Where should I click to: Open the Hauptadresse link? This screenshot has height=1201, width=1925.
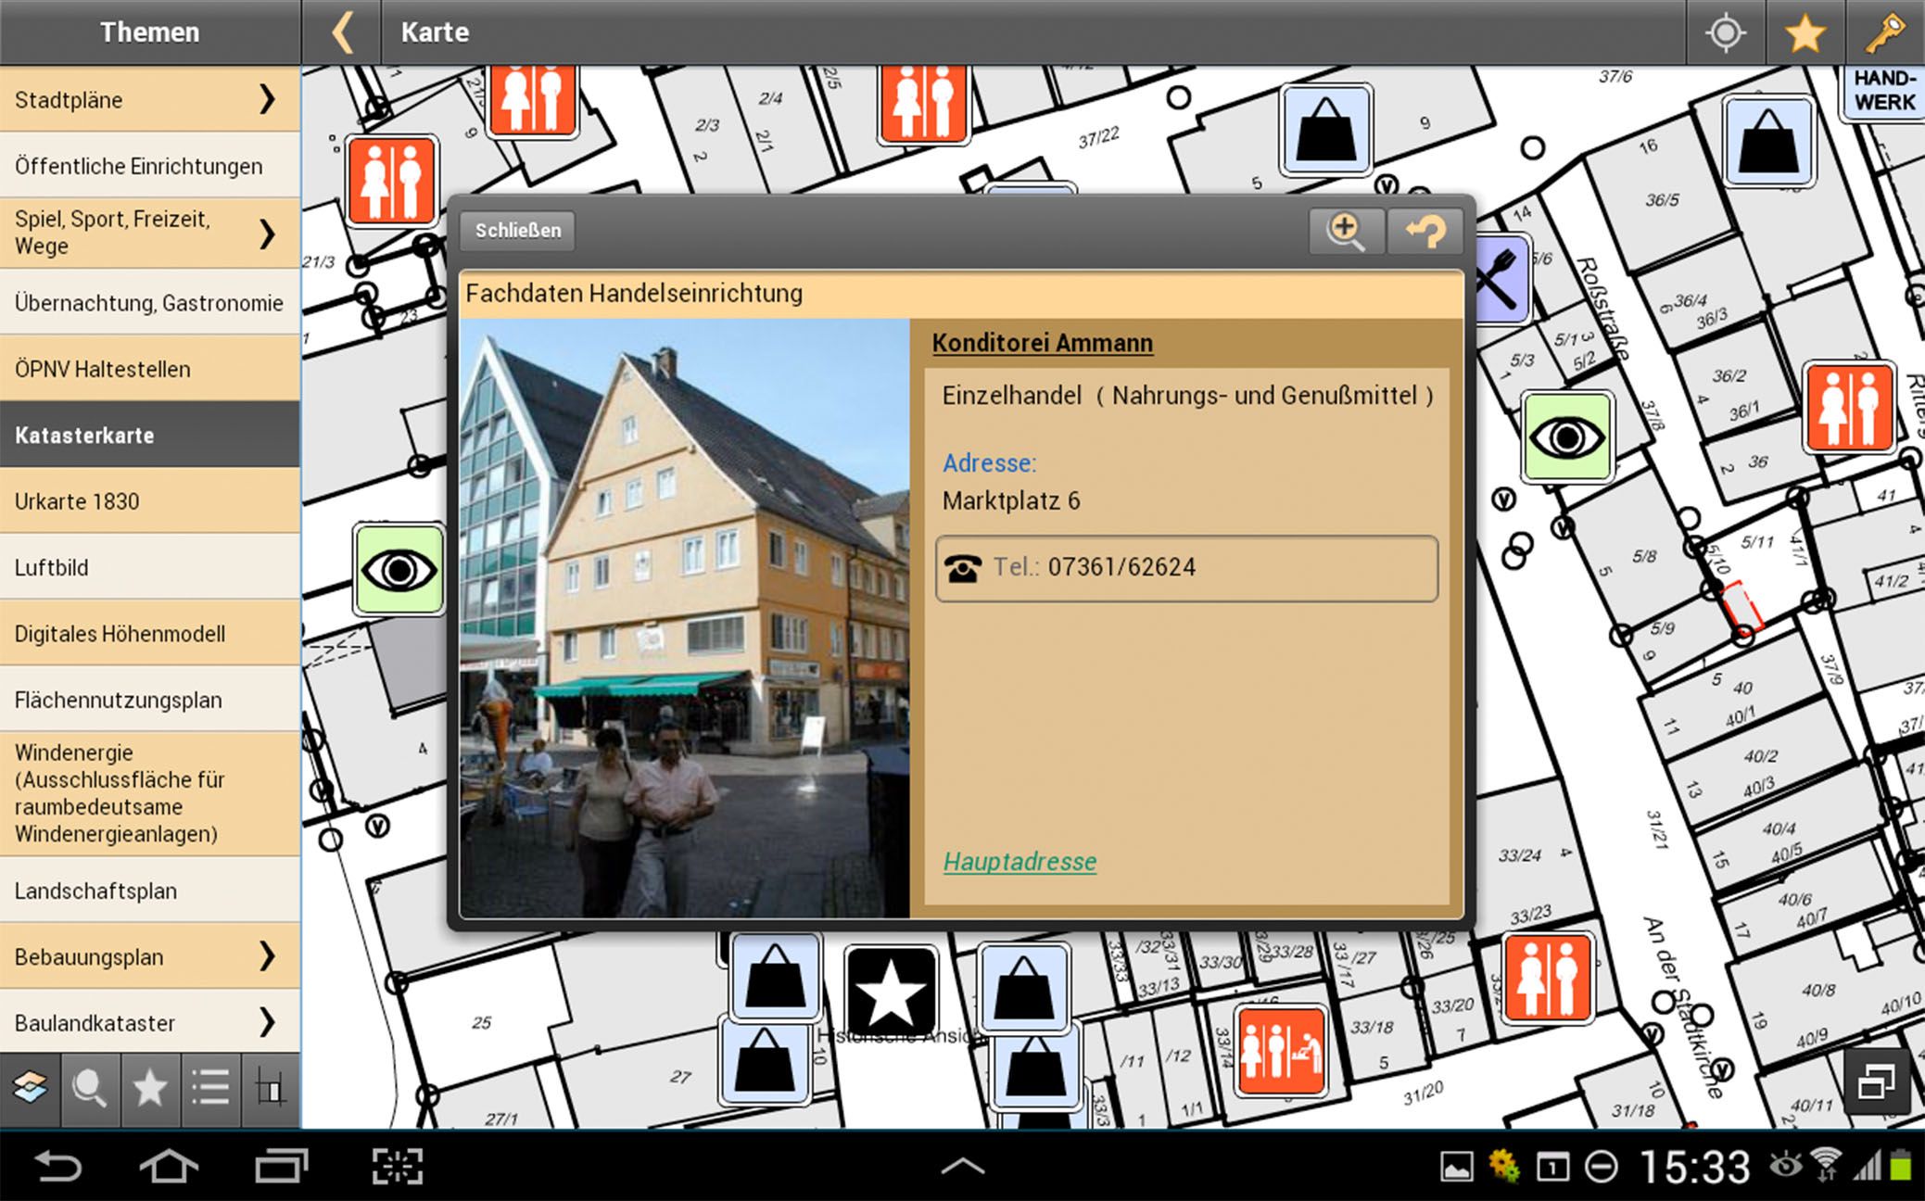(x=1019, y=862)
